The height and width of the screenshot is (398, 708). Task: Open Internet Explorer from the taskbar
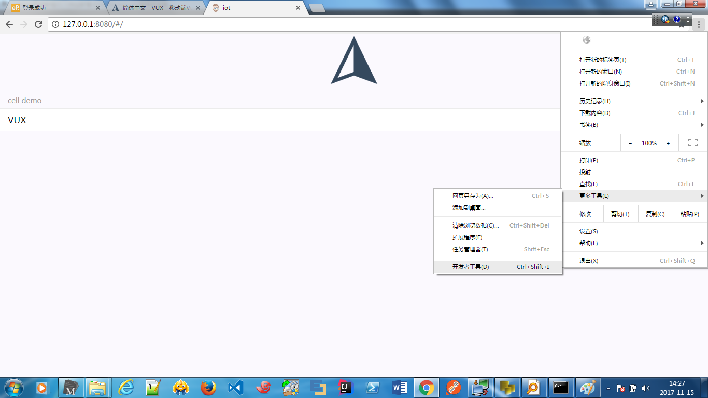125,388
